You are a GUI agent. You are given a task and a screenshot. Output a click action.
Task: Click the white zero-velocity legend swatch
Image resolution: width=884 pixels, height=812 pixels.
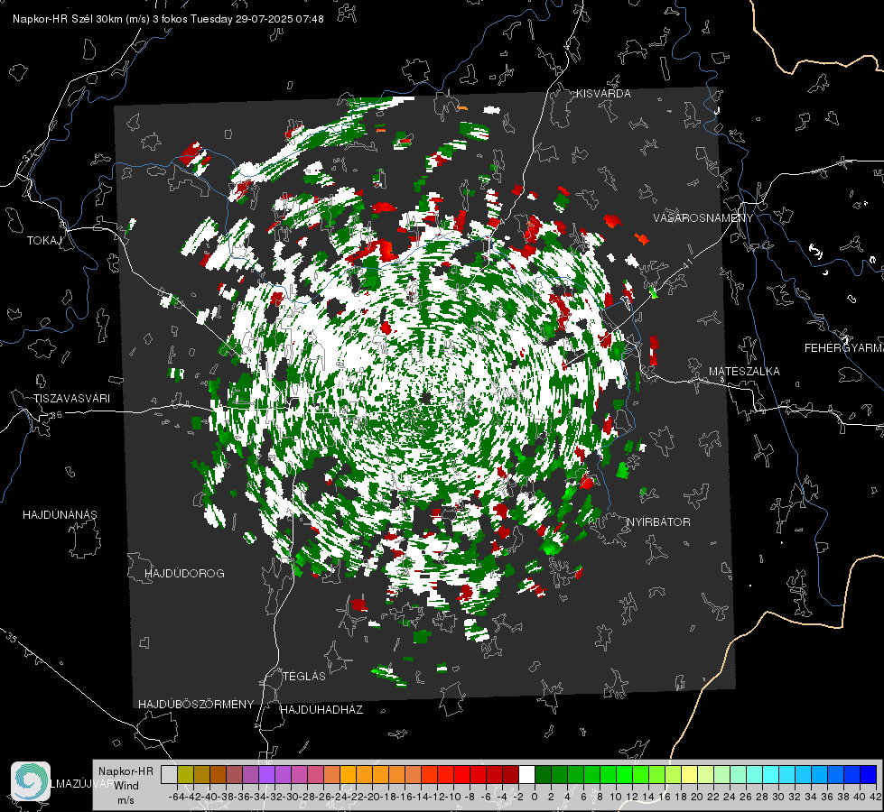click(526, 774)
